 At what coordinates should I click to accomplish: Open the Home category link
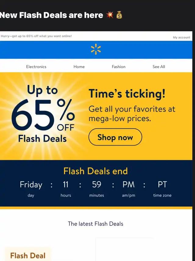tap(79, 67)
